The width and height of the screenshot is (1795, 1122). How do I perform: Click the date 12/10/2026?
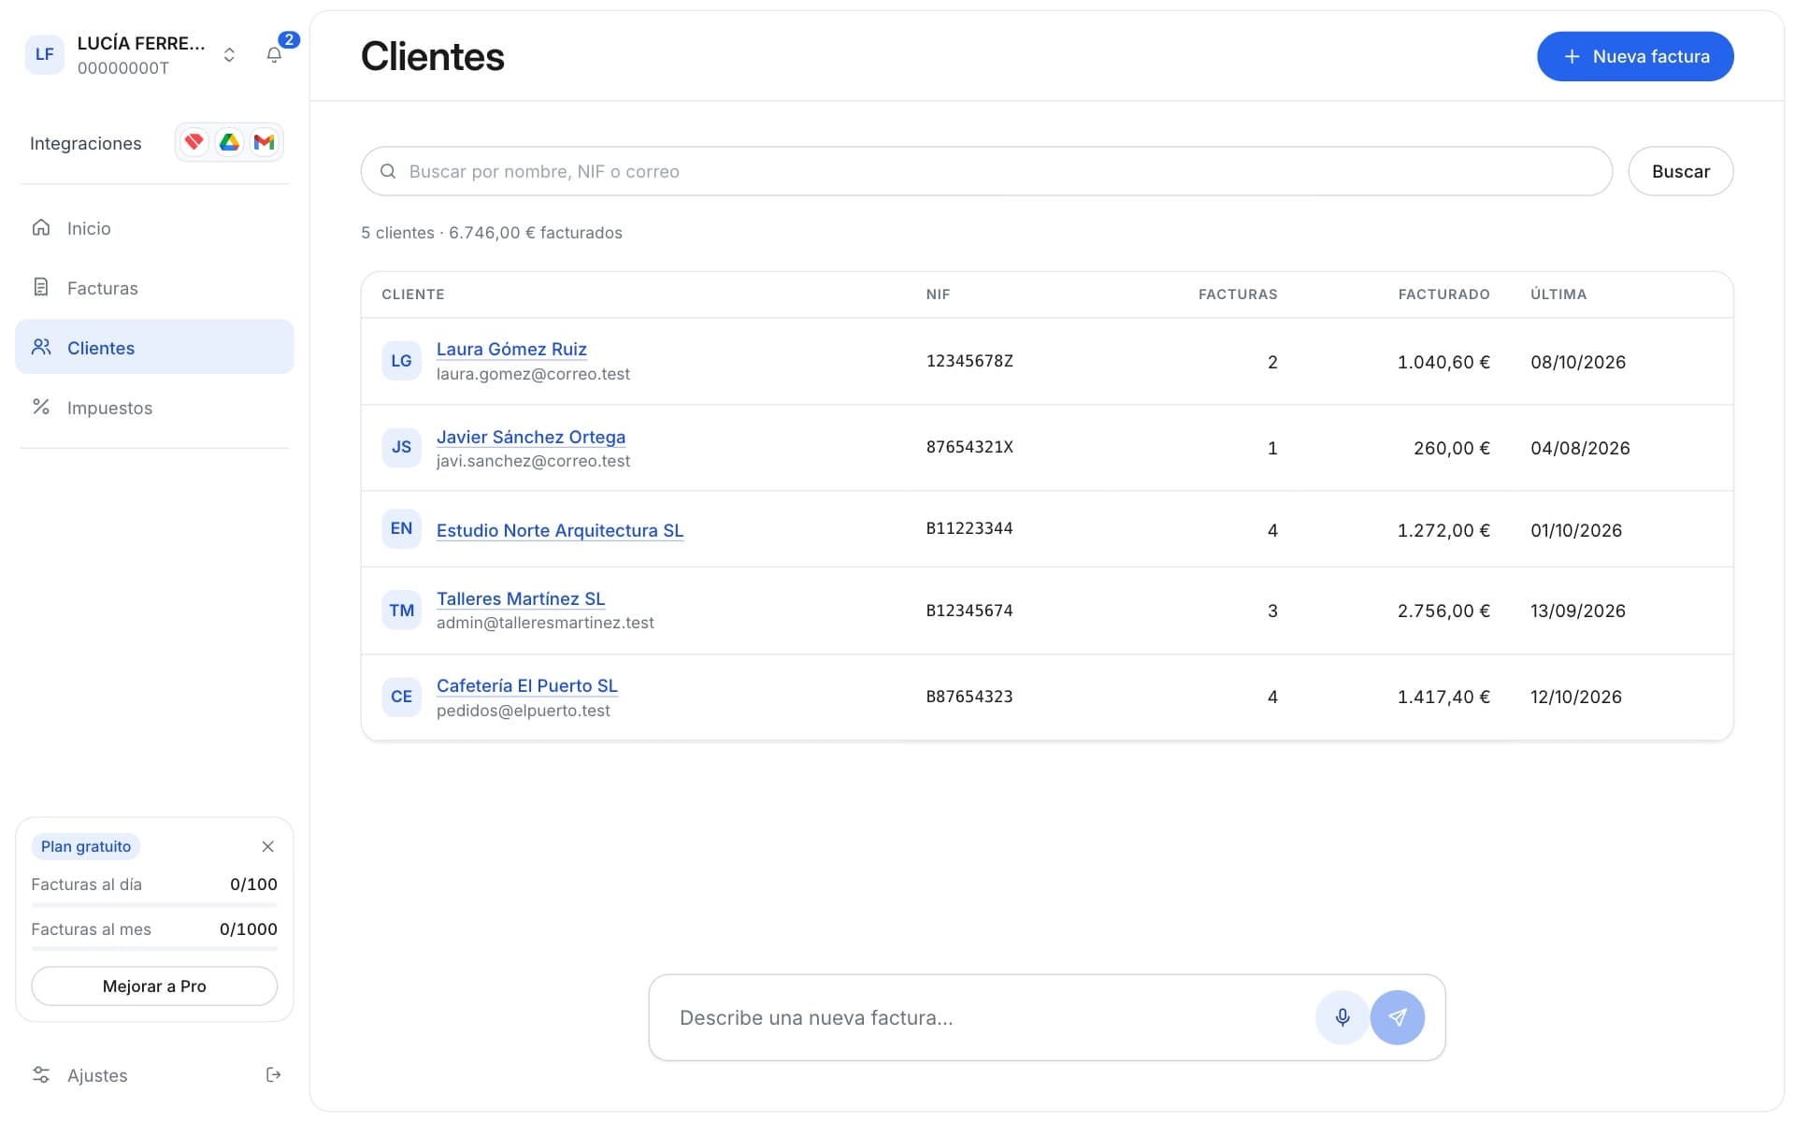pos(1576,697)
